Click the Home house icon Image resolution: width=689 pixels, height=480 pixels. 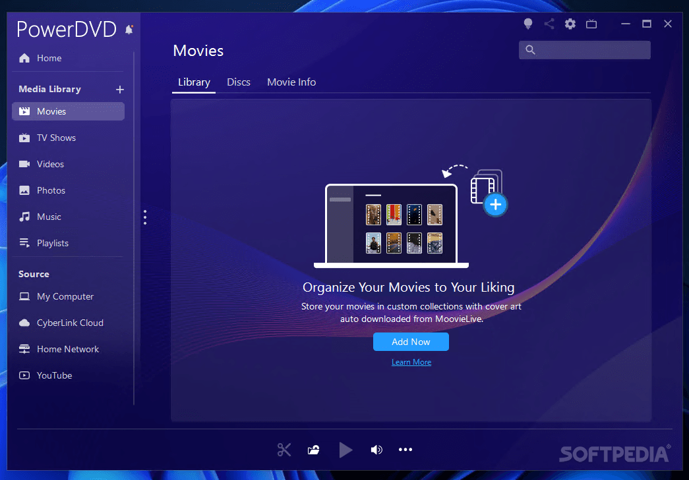pyautogui.click(x=24, y=58)
